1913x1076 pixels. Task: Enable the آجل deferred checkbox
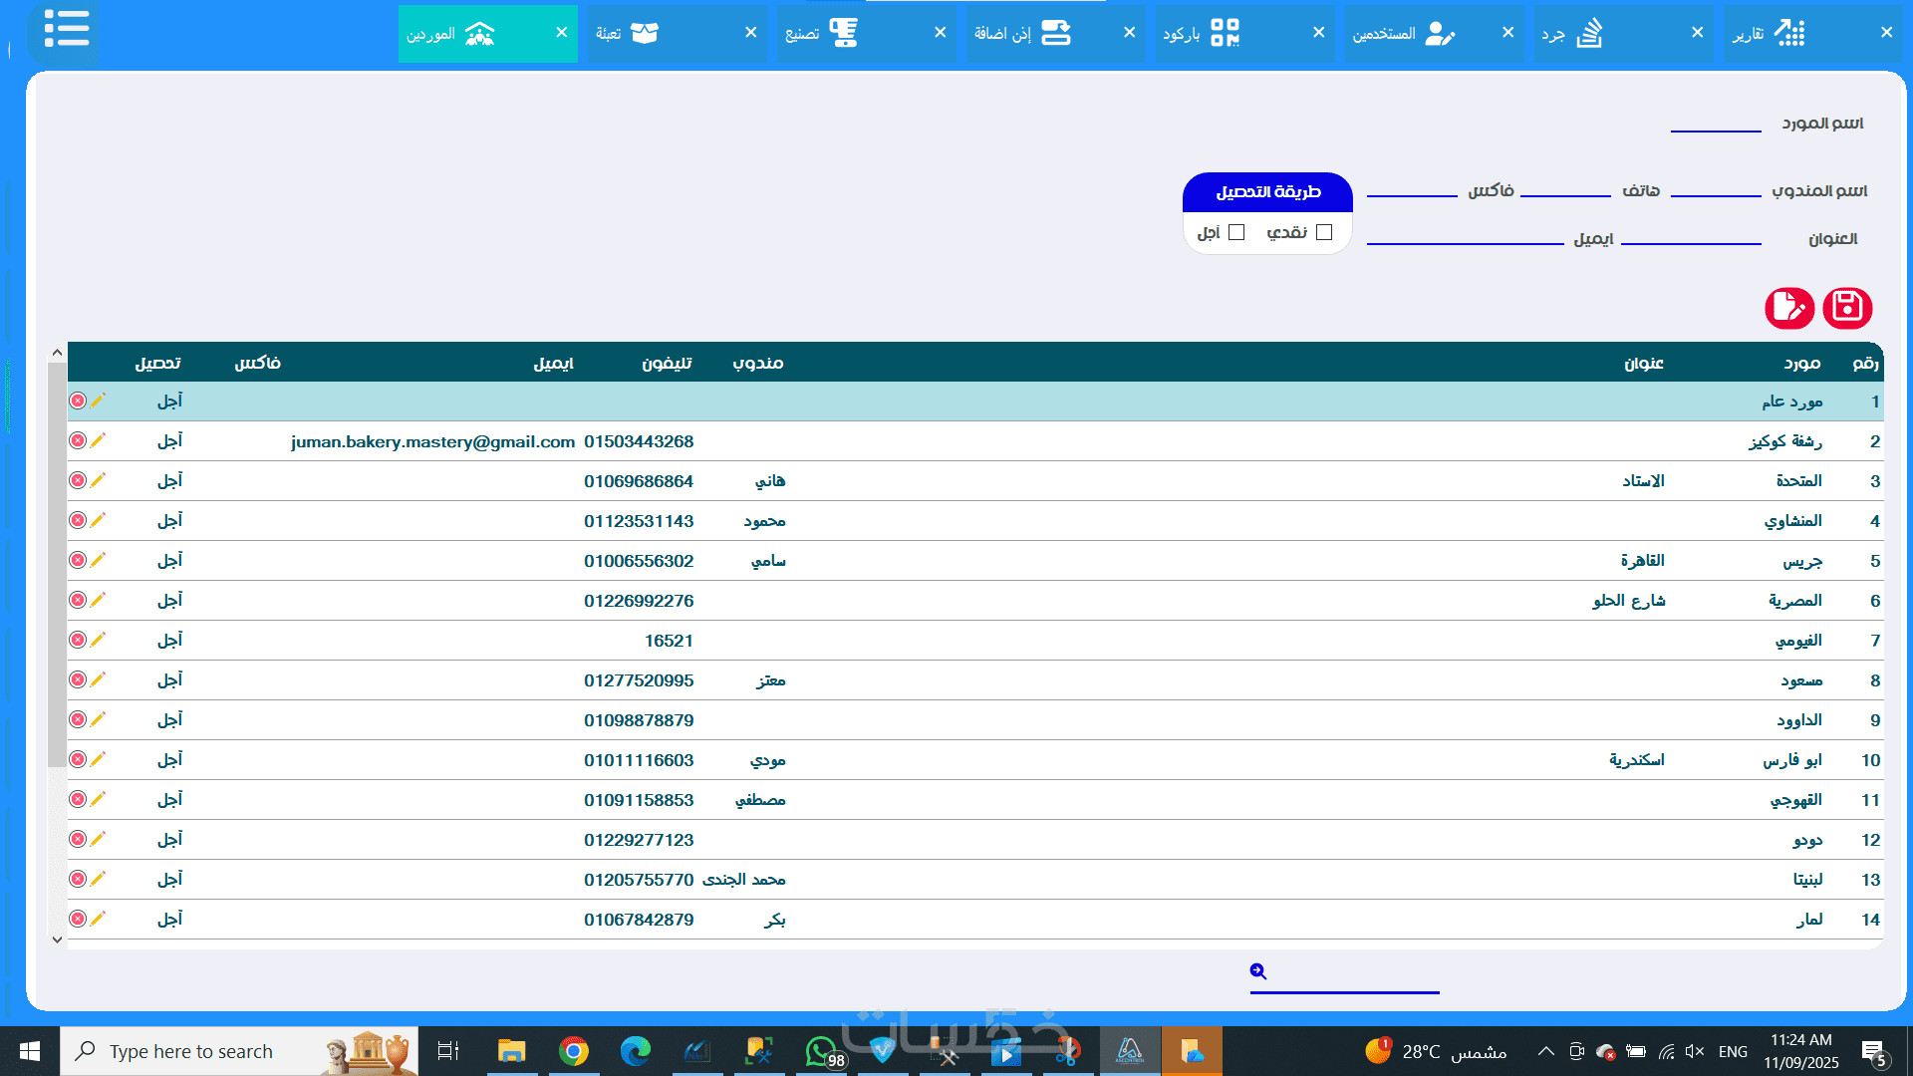pos(1236,232)
